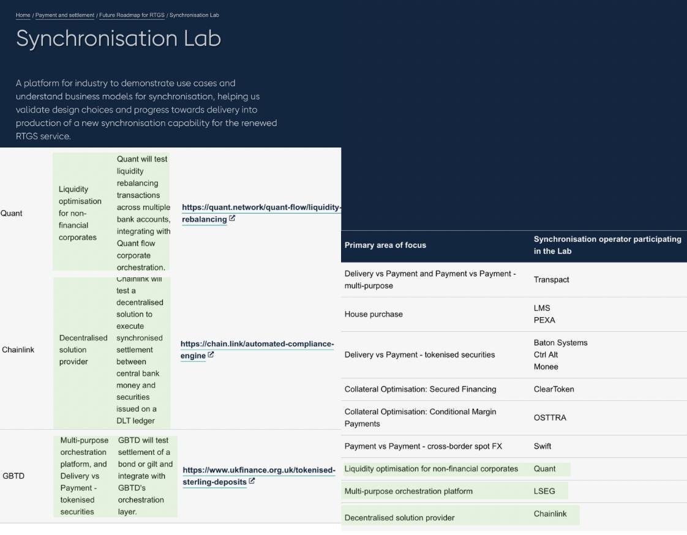Click 'Decentralised solution provider' cell in Chainlink row
Image resolution: width=687 pixels, height=535 pixels.
83,350
